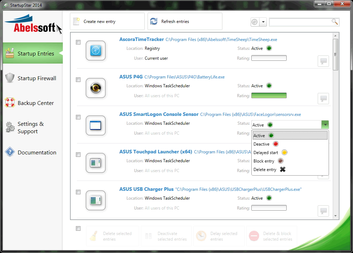Click the ASUS P4G green rating bar
This screenshot has width=353, height=253.
(269, 95)
